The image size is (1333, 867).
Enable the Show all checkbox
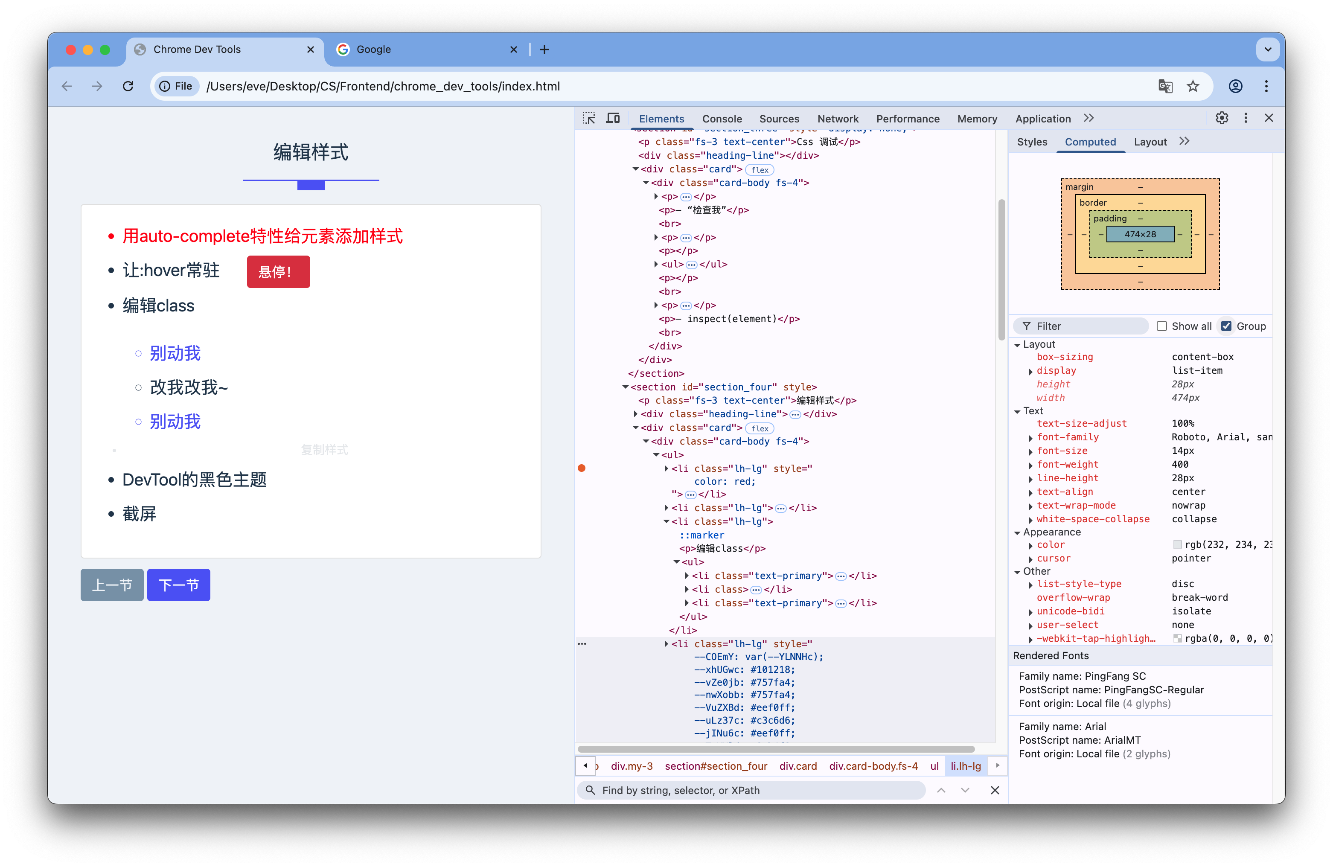[x=1161, y=326]
